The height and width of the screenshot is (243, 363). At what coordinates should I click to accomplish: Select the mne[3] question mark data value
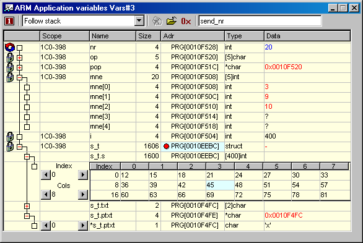tap(267, 116)
